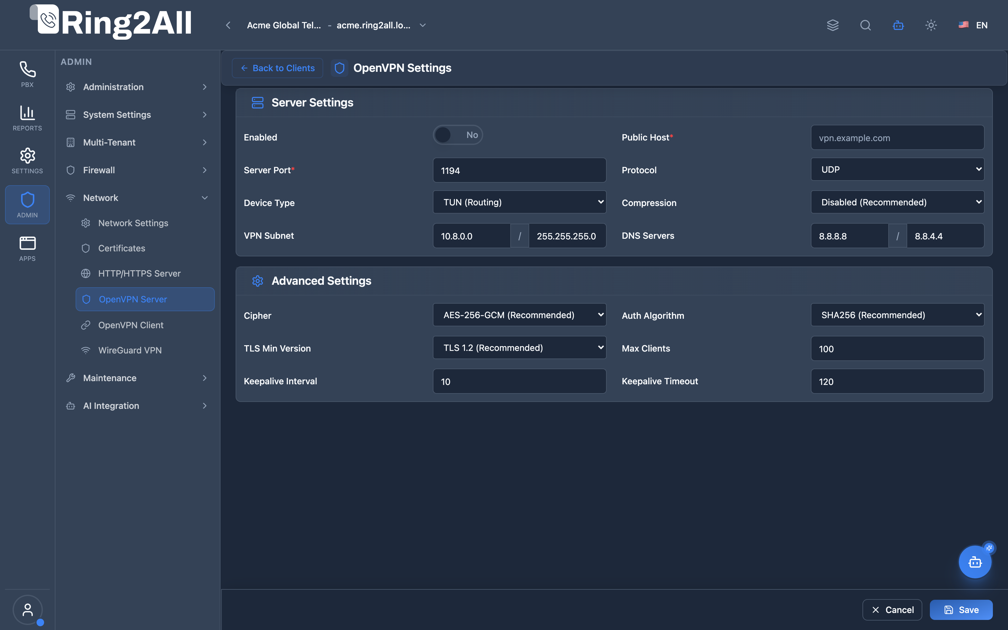Toggle the Enabled switch on

(x=458, y=135)
